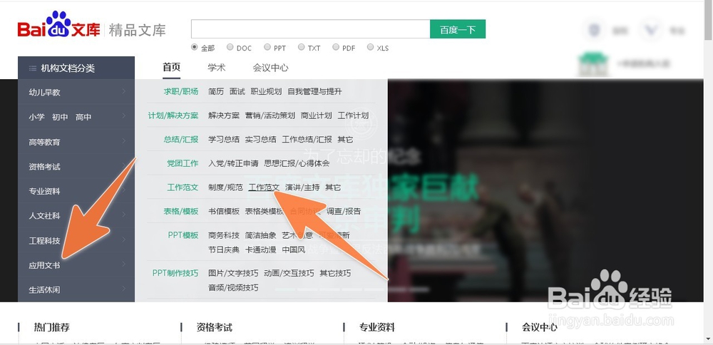Select the PPT file type radio
This screenshot has height=345, width=713.
(x=267, y=47)
